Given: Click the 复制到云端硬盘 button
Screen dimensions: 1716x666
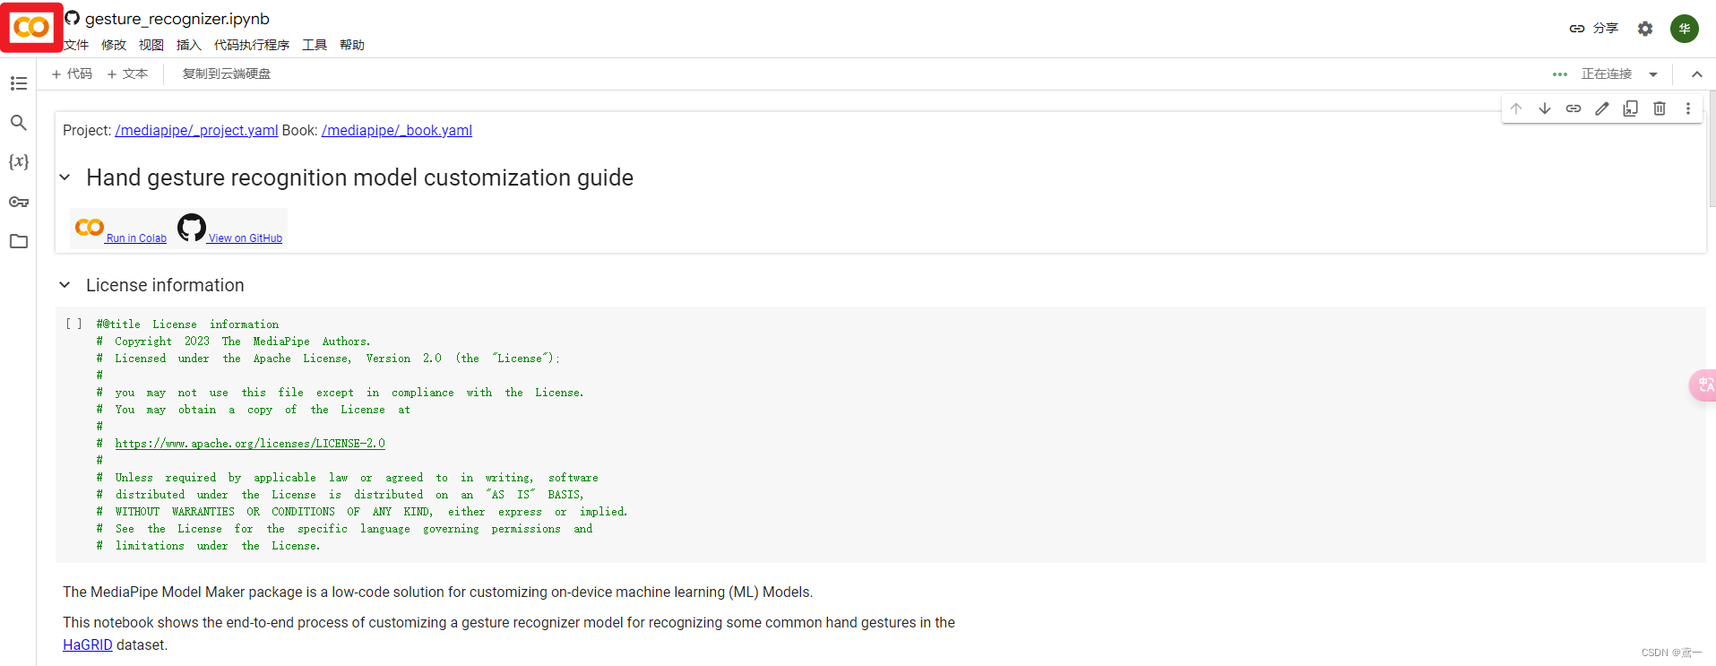Looking at the screenshot, I should pyautogui.click(x=227, y=74).
